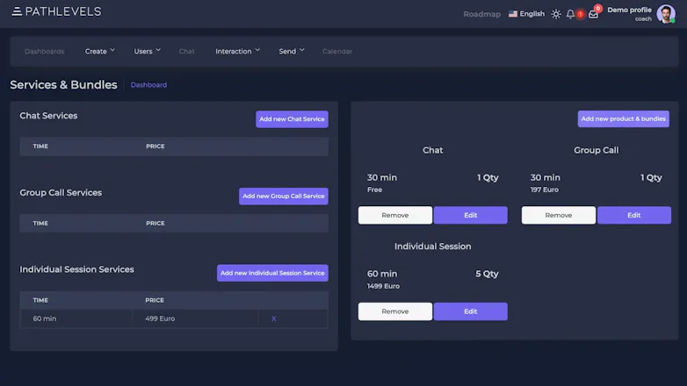
Task: Delete the 60 min service with X
Action: point(273,318)
